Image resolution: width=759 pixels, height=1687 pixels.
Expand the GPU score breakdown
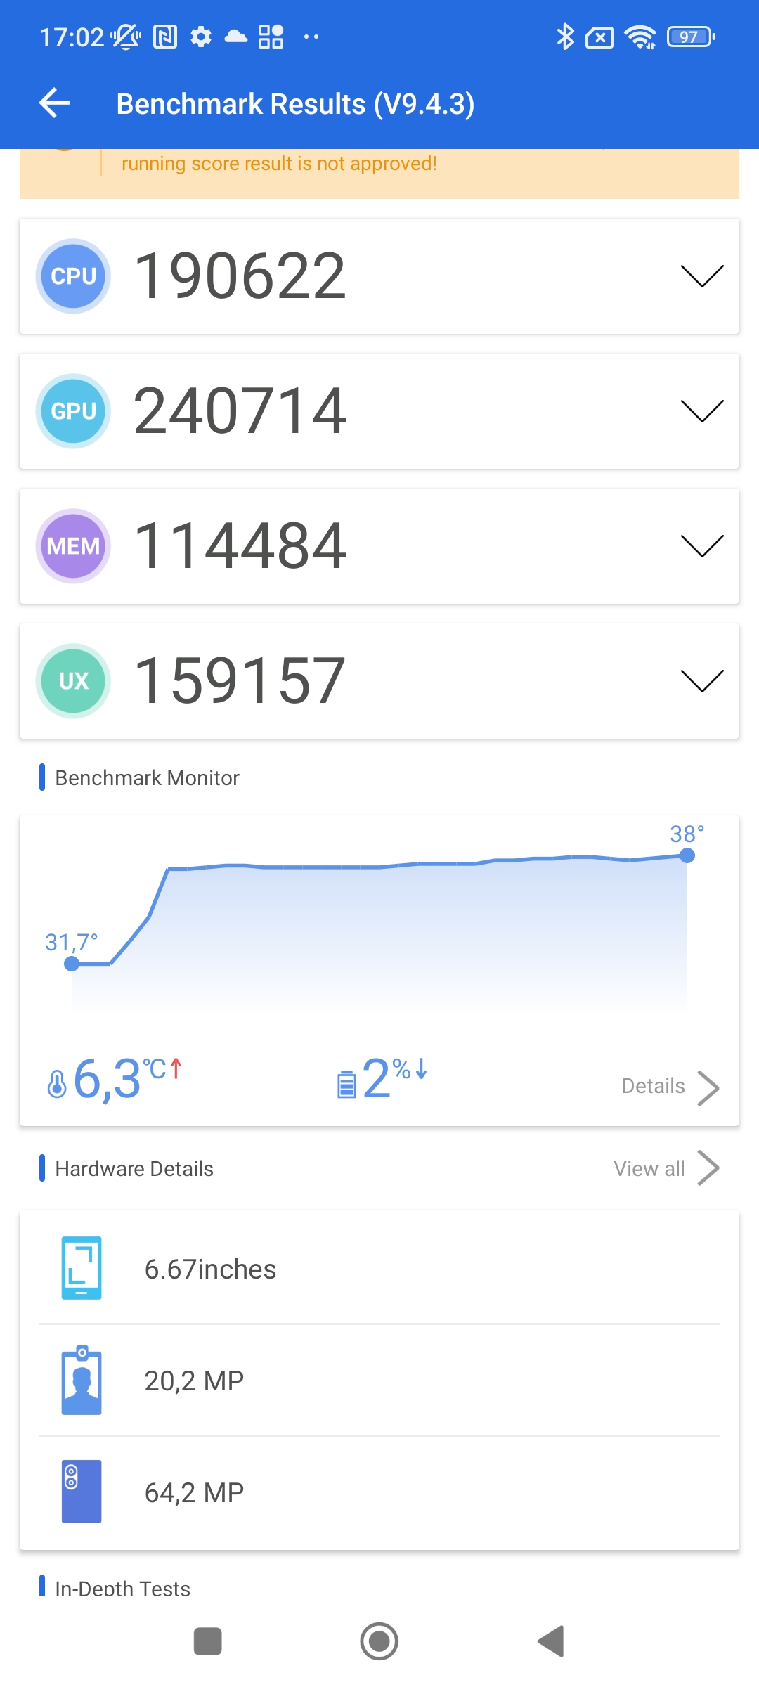pos(702,411)
